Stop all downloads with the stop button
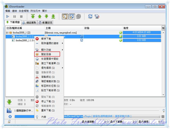This screenshot has height=129, width=170. [21, 16]
